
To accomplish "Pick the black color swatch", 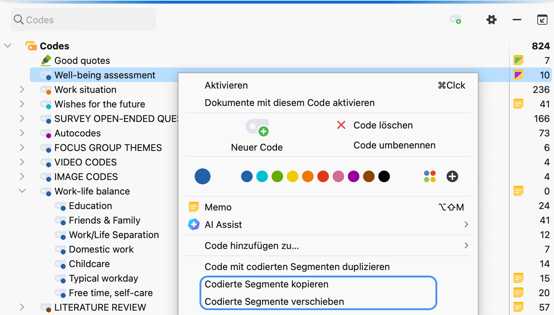I will coord(384,176).
